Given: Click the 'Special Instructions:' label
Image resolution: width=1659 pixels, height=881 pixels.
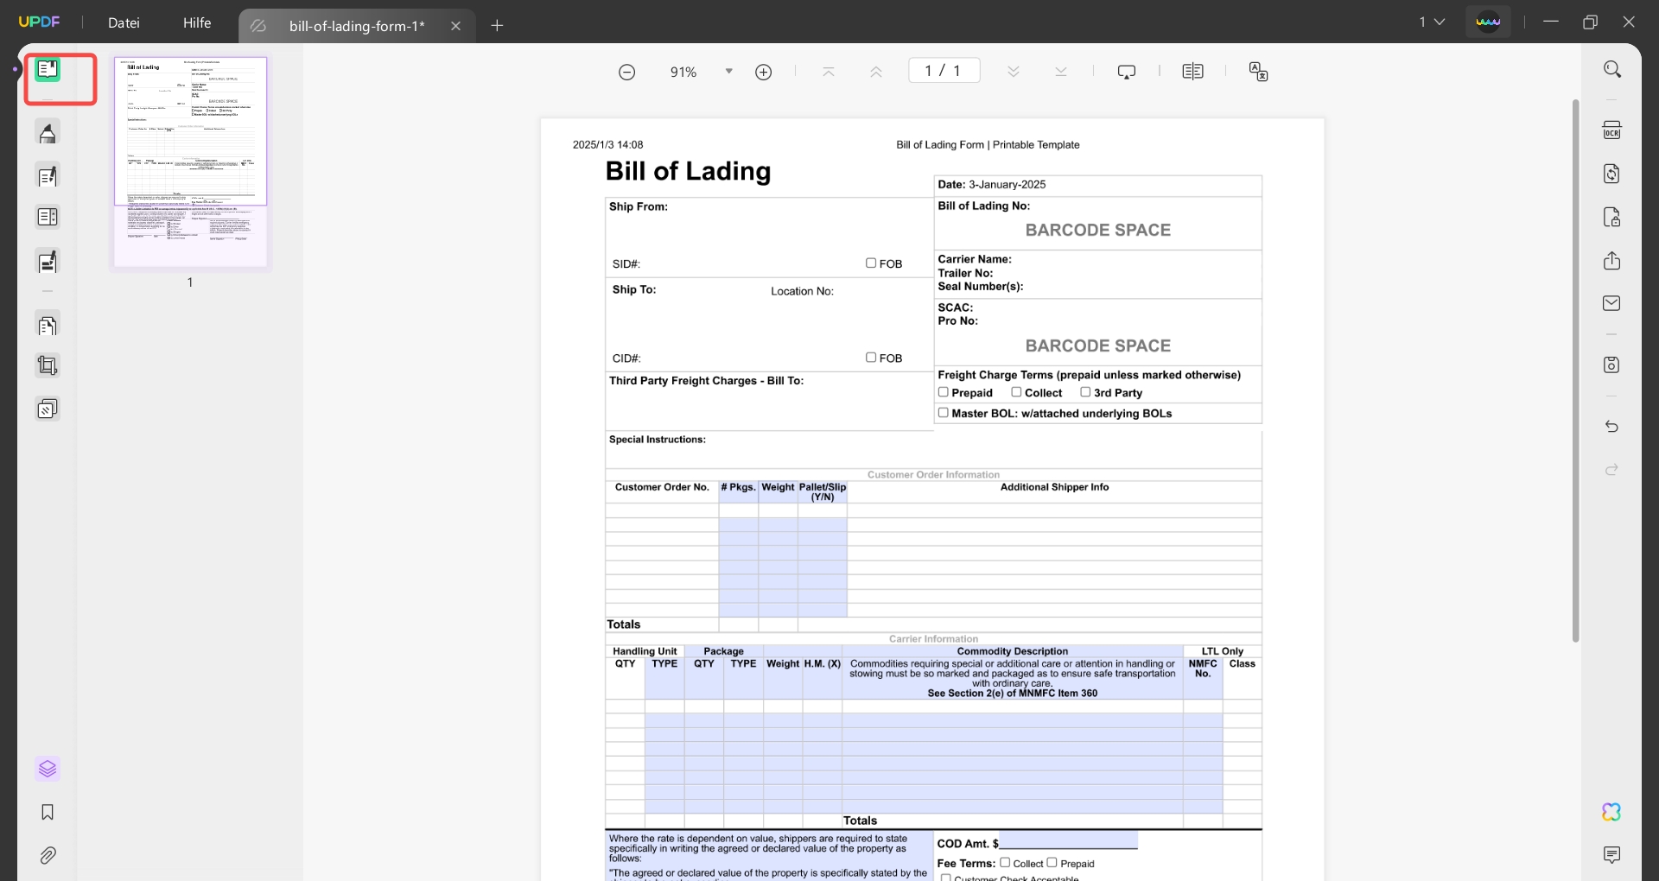Looking at the screenshot, I should (x=657, y=440).
